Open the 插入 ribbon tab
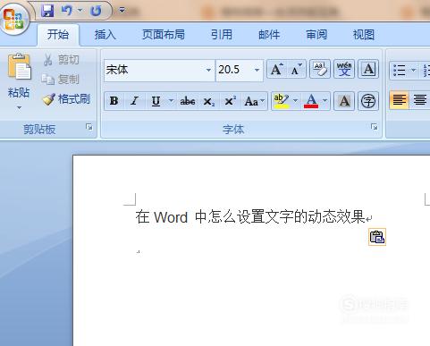430x346 pixels. point(105,35)
